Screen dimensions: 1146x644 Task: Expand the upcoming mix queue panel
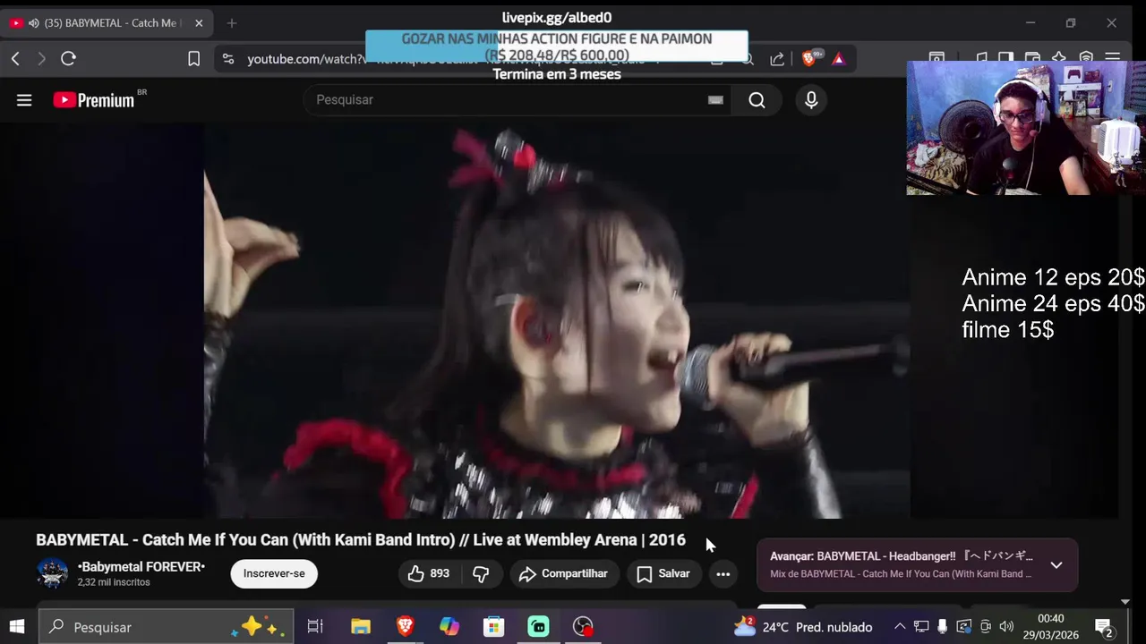click(1056, 565)
